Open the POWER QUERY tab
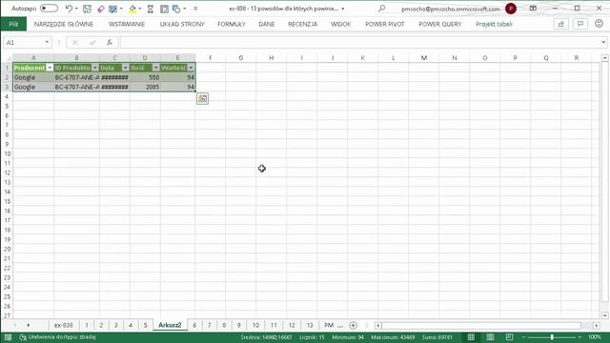The height and width of the screenshot is (343, 610). pos(440,24)
